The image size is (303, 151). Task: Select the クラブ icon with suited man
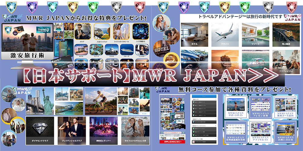point(83,32)
